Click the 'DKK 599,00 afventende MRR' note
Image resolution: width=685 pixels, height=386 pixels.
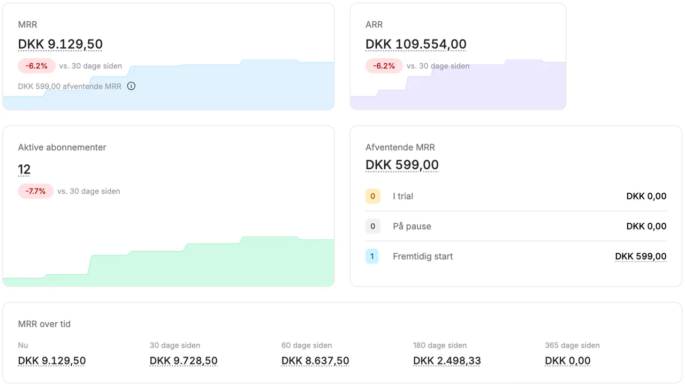tap(70, 86)
